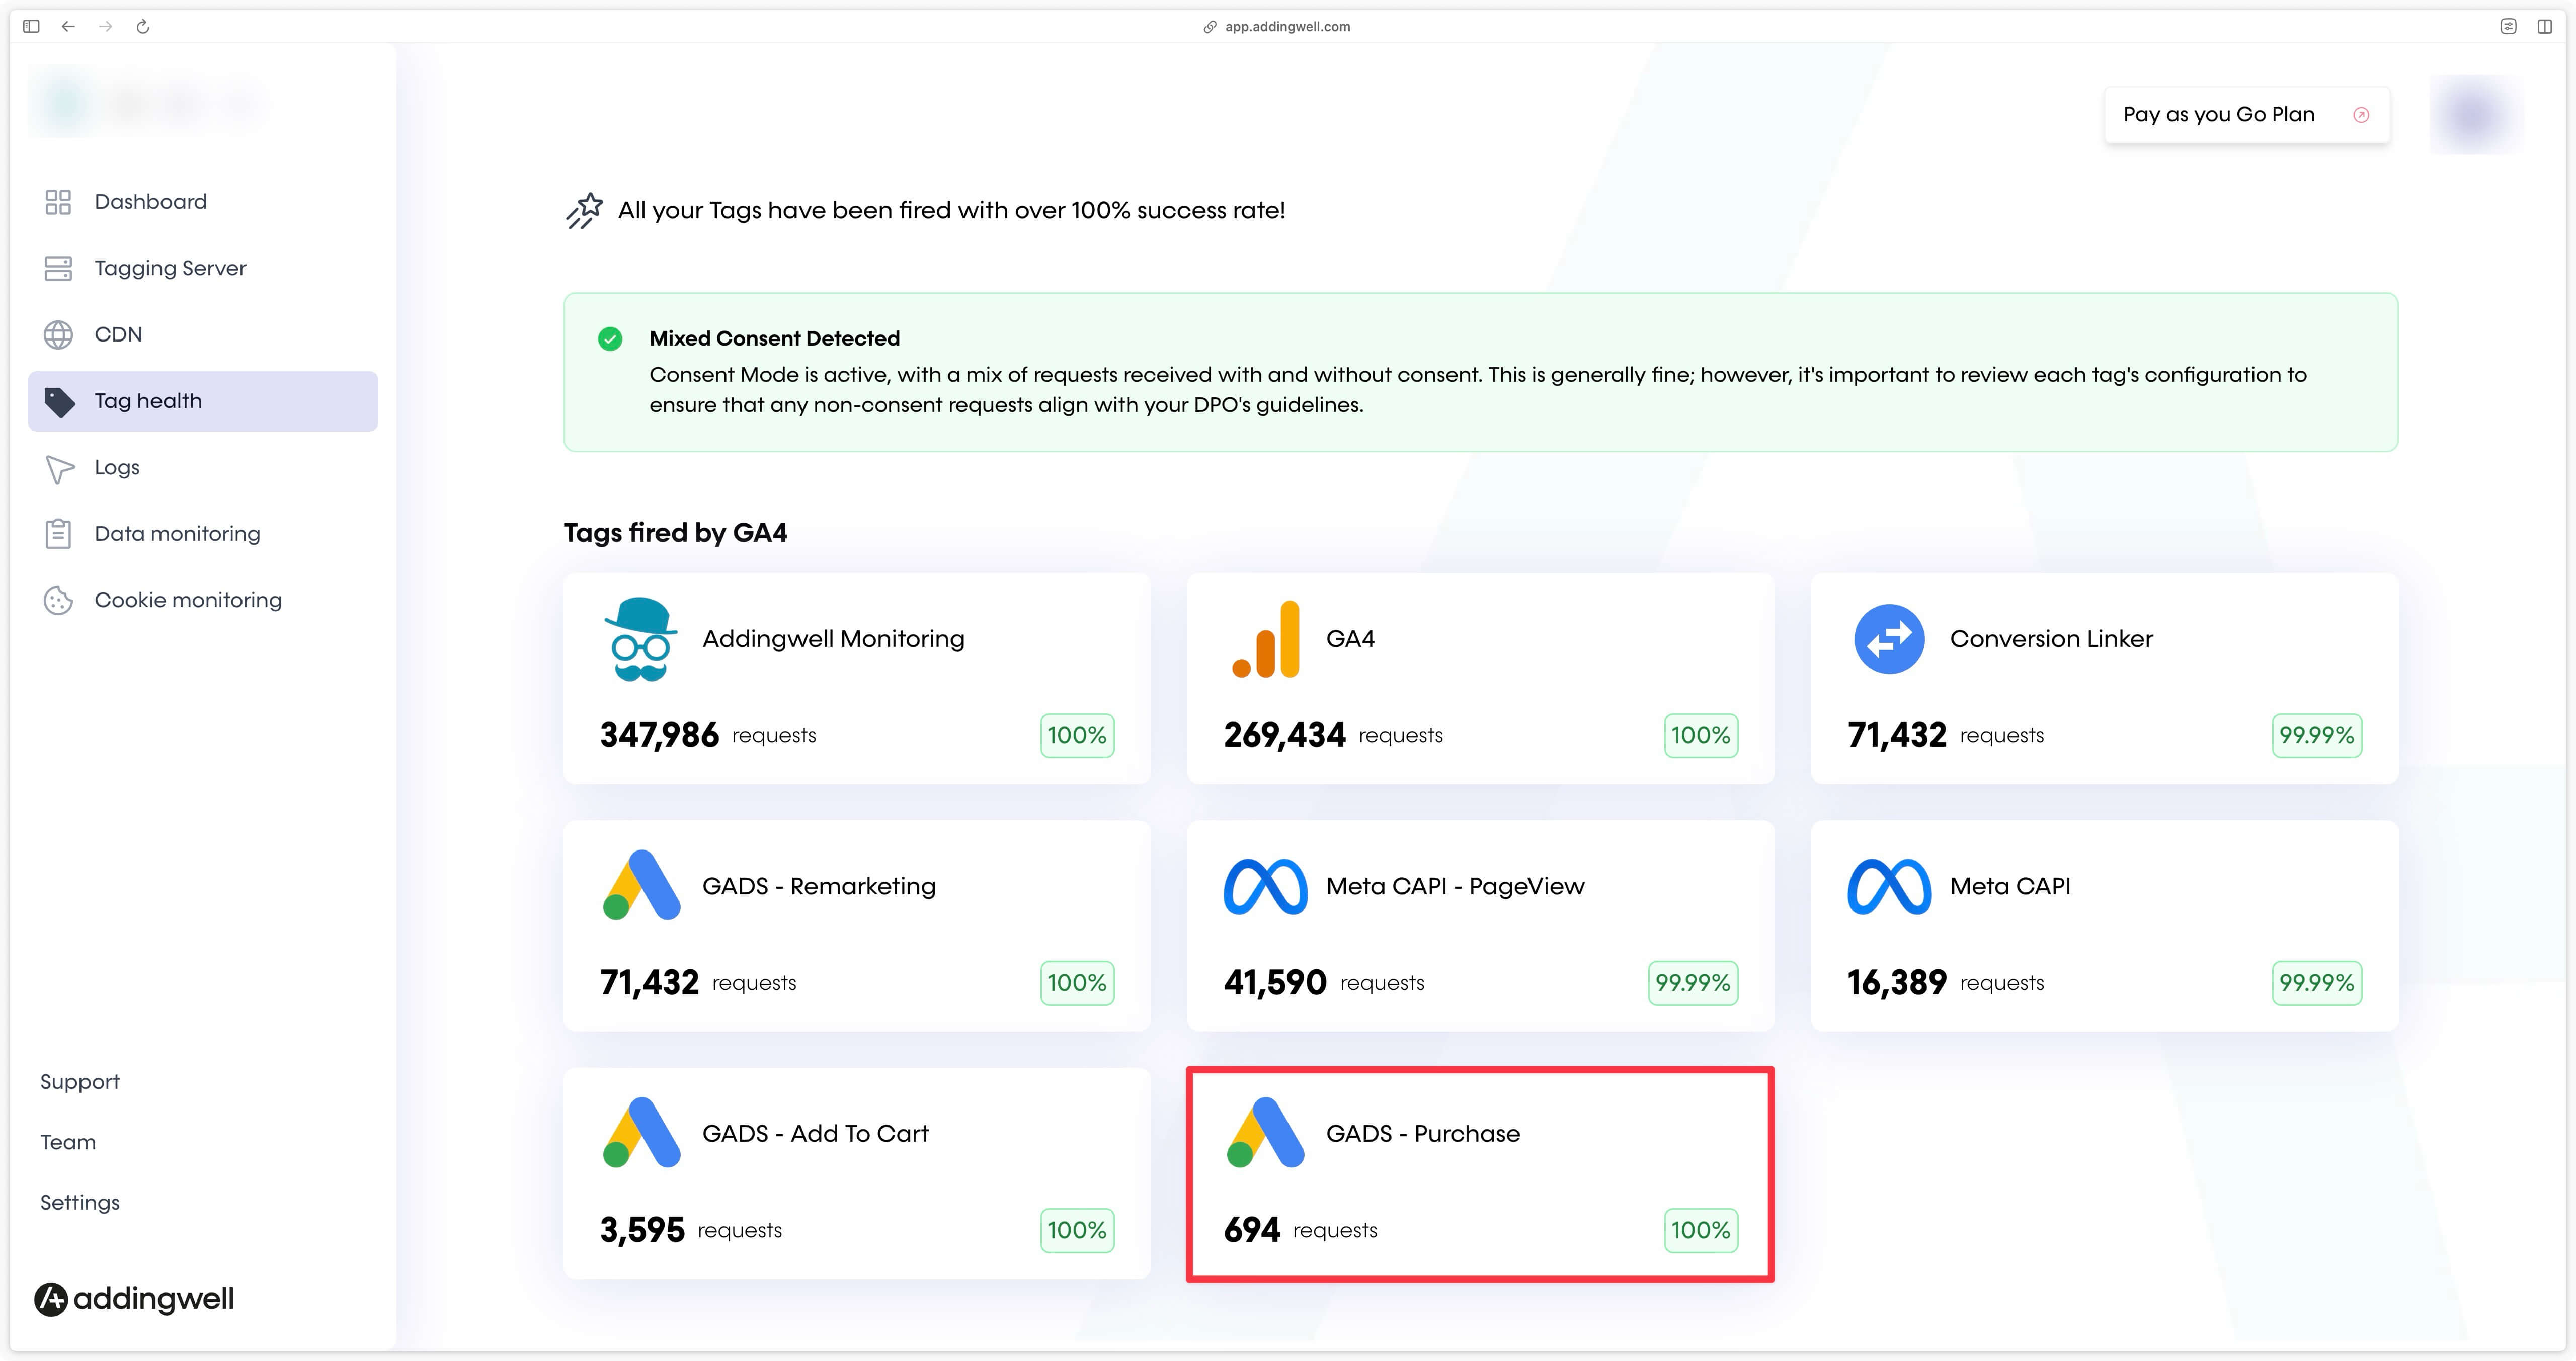The height and width of the screenshot is (1361, 2576).
Task: Click the 100% badge on Addingwell Monitoring
Action: (1077, 736)
